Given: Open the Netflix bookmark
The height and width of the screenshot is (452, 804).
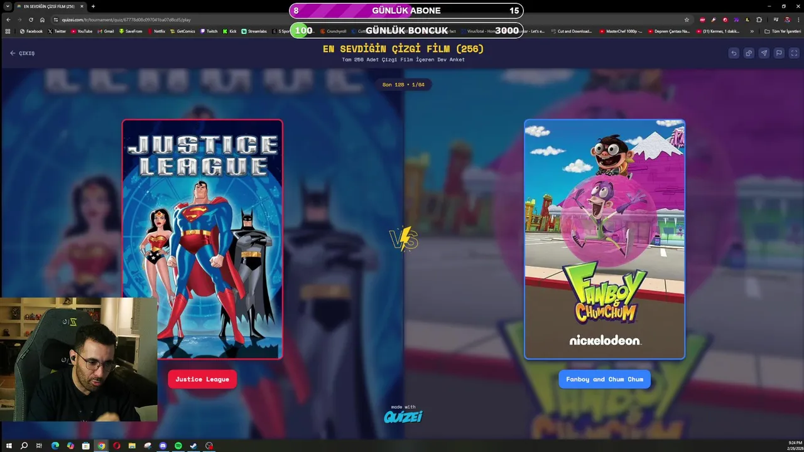Looking at the screenshot, I should click(156, 31).
